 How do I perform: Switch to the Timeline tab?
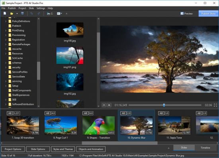205,148
